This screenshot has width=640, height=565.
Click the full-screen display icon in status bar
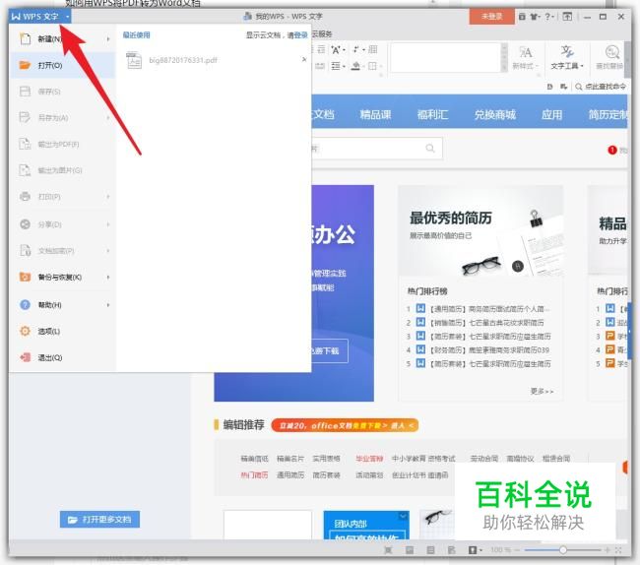(388, 550)
